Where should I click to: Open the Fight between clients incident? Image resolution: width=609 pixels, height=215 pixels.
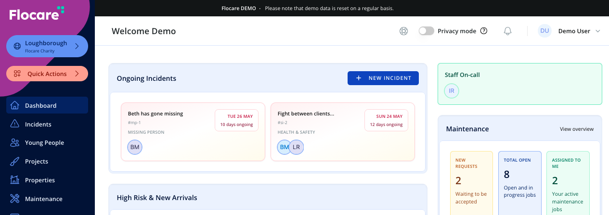point(343,132)
